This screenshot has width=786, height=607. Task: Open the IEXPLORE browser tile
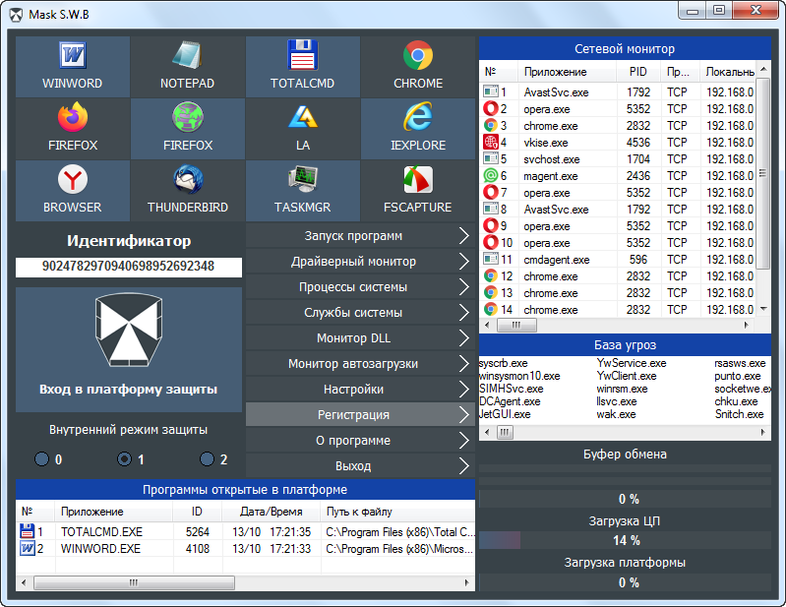[x=418, y=128]
